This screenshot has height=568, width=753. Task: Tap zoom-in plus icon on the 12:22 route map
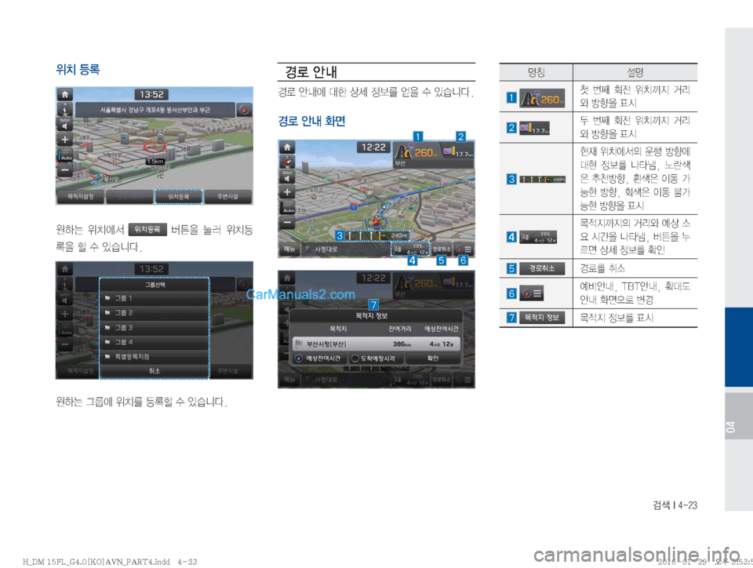pyautogui.click(x=287, y=192)
